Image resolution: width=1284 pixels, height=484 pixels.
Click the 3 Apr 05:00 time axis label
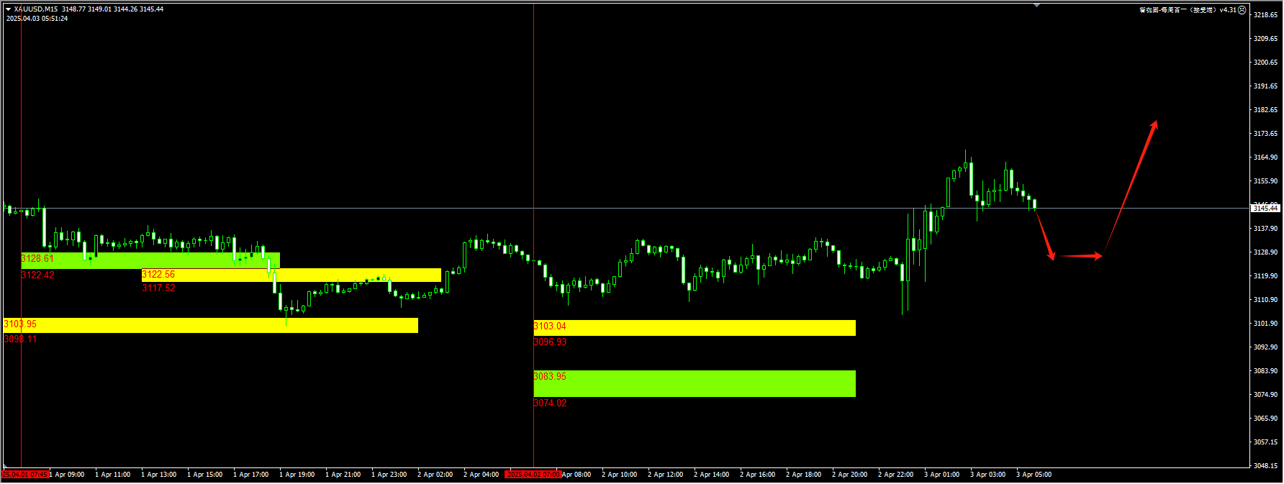pyautogui.click(x=1034, y=475)
